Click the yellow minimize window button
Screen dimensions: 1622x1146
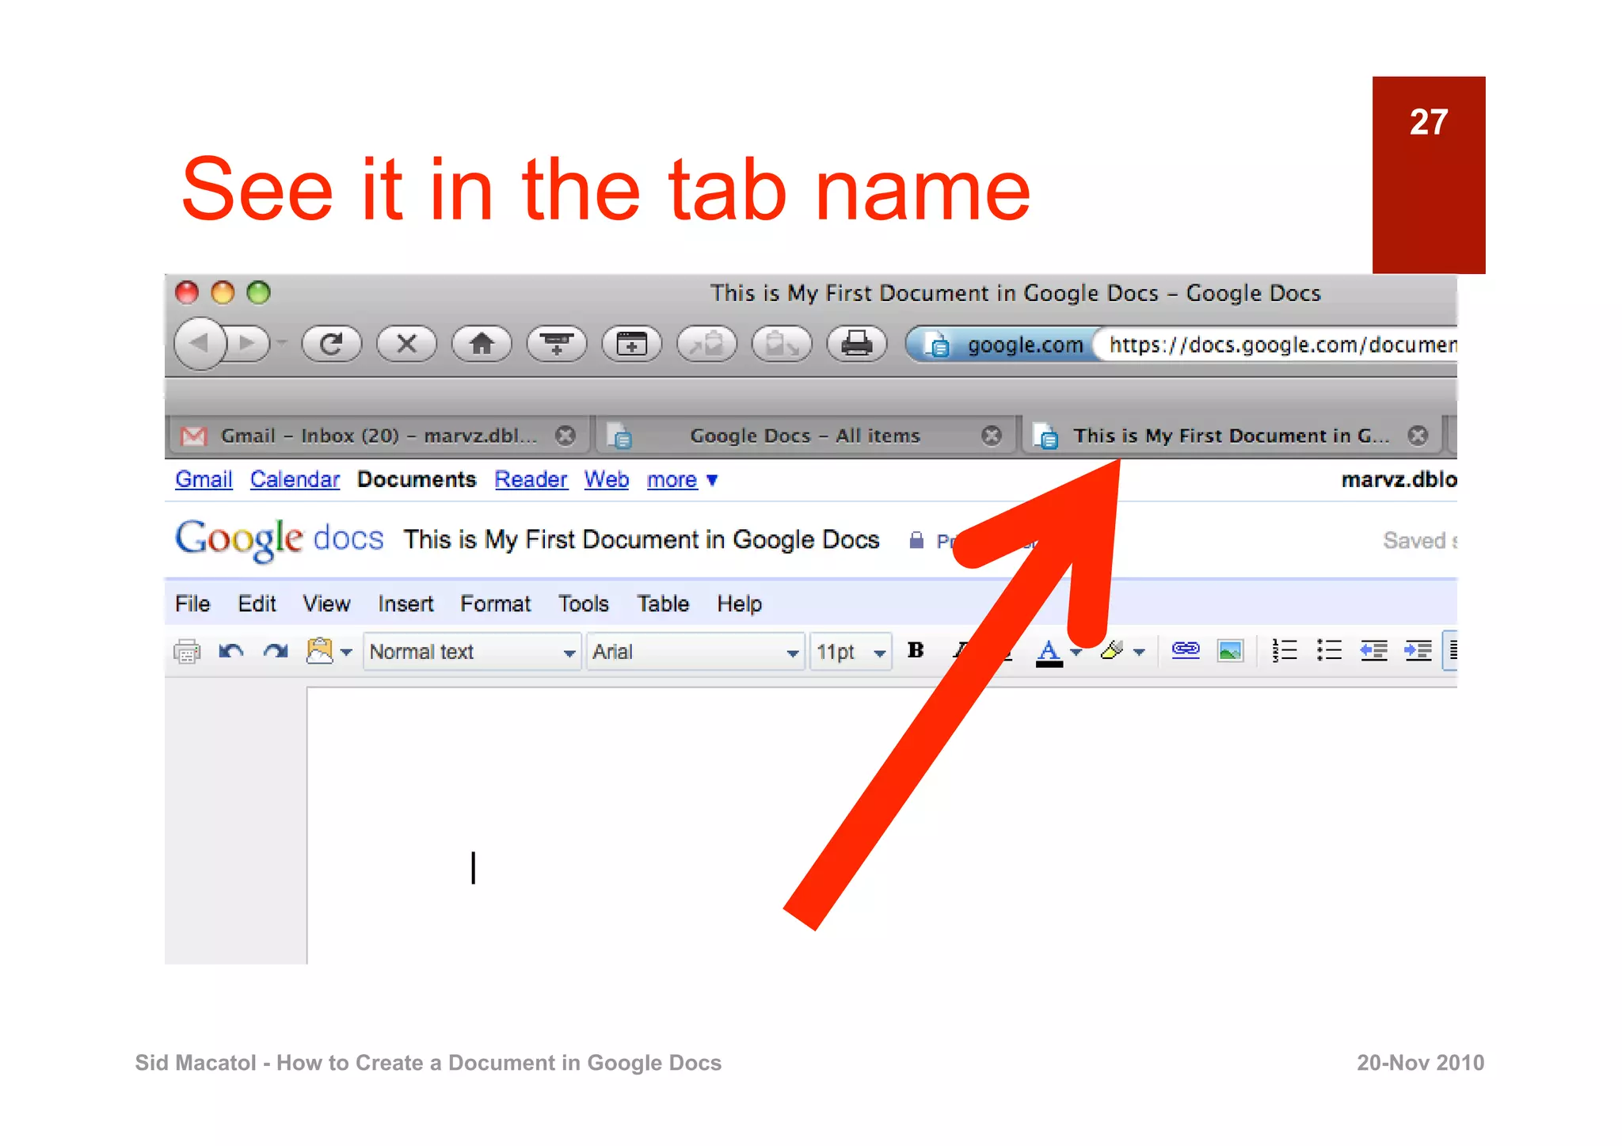(x=223, y=293)
